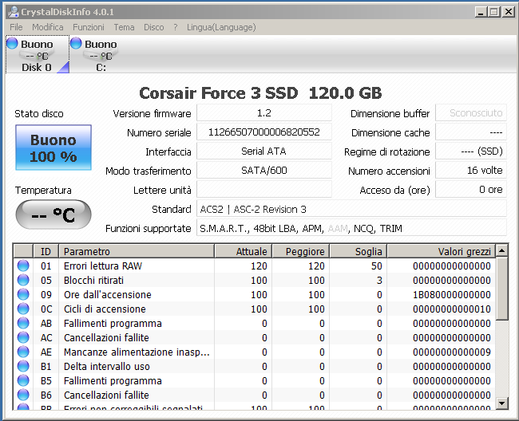Click the 0 ore power-on hours field
Screen dimensions: 519x421
tap(471, 190)
